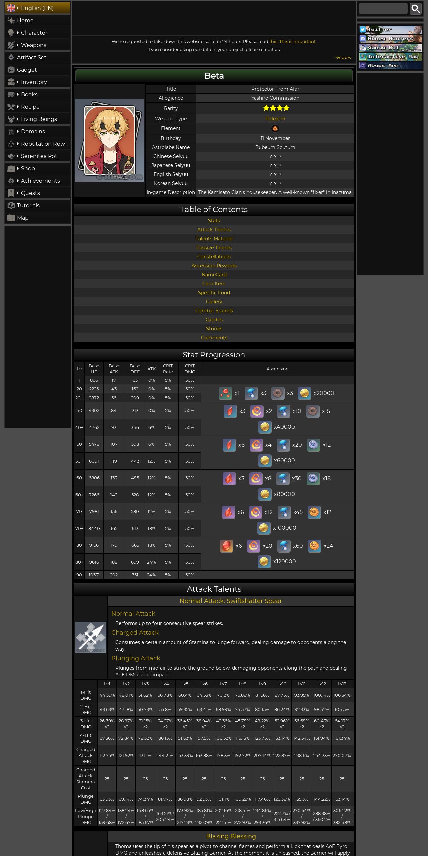Expand the Achievements sidebar menu
The width and height of the screenshot is (428, 856).
(x=38, y=181)
